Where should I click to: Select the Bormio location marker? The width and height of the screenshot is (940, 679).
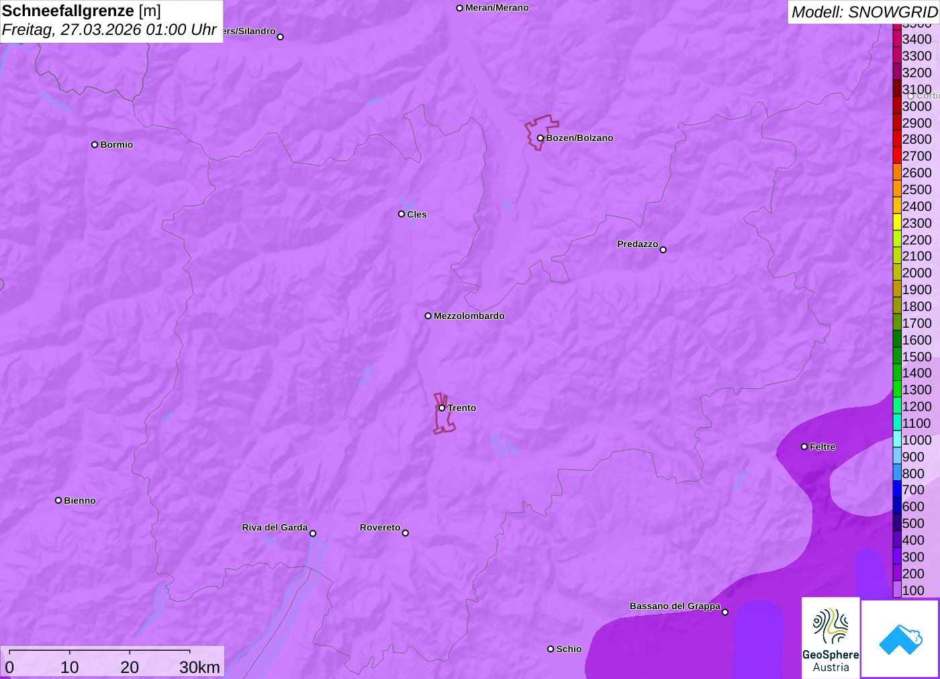pos(95,144)
